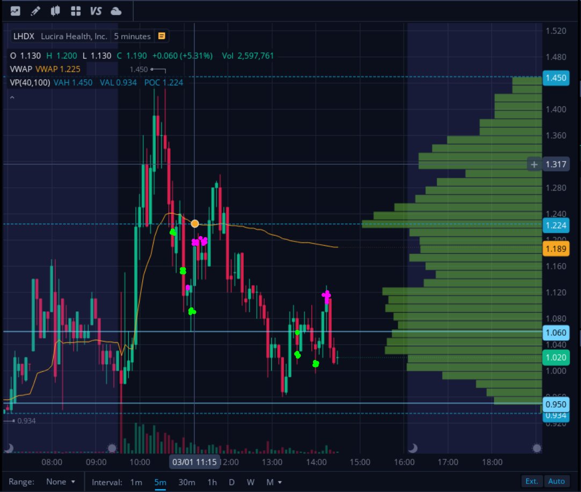Click the LHDX ticker symbol label
581x492 pixels.
click(x=24, y=36)
